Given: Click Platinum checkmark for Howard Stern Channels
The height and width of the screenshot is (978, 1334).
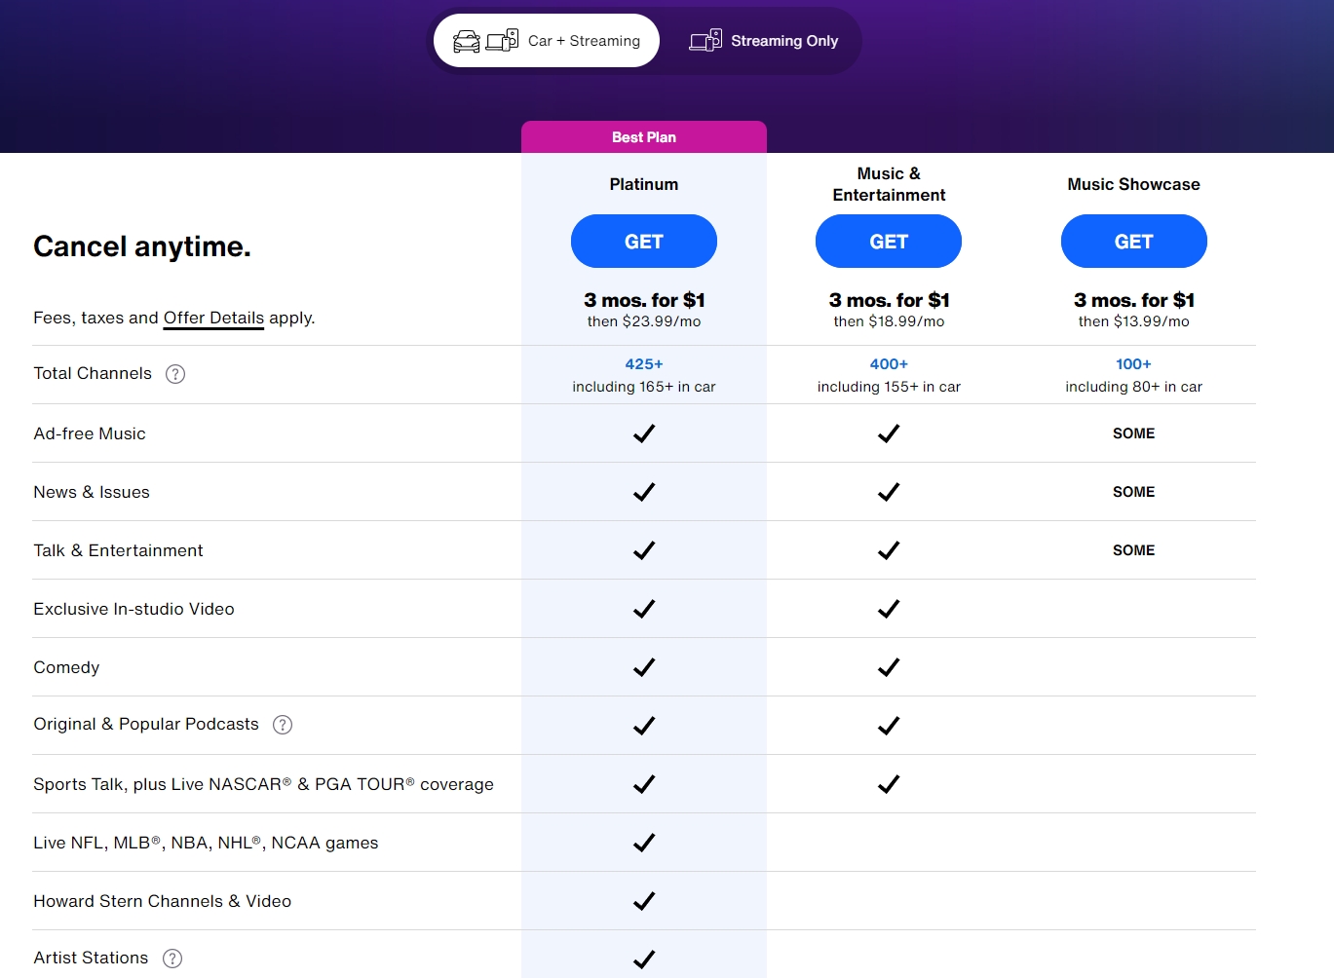Looking at the screenshot, I should [x=644, y=901].
